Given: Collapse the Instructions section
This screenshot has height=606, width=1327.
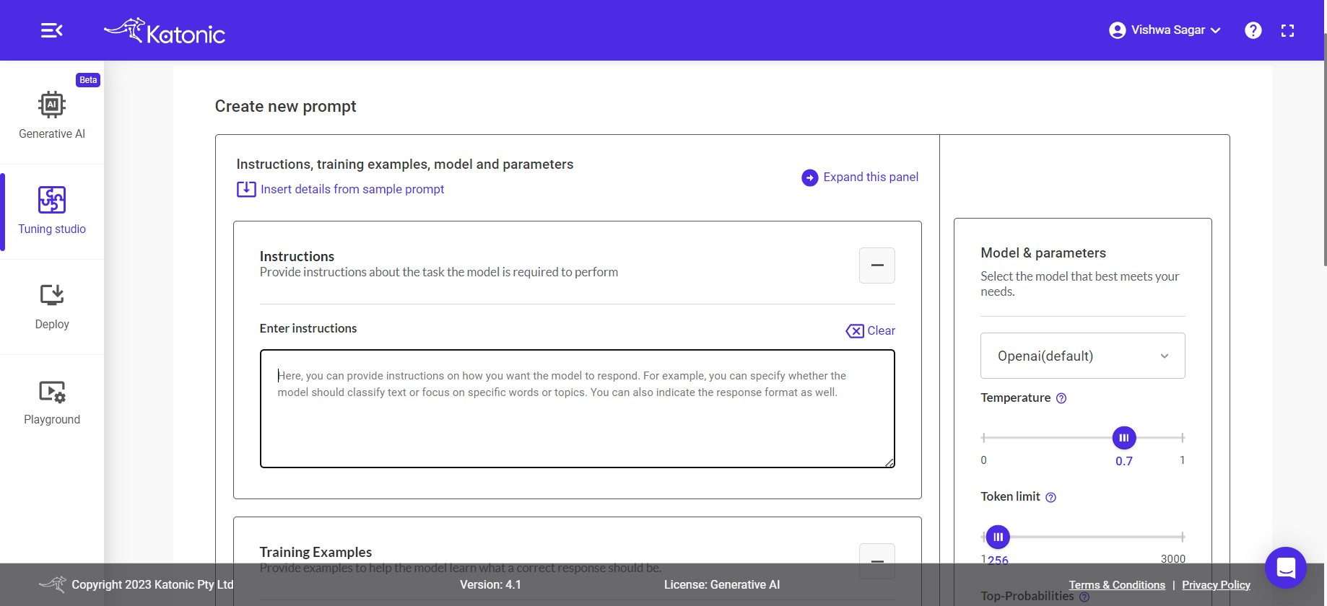Looking at the screenshot, I should [877, 265].
